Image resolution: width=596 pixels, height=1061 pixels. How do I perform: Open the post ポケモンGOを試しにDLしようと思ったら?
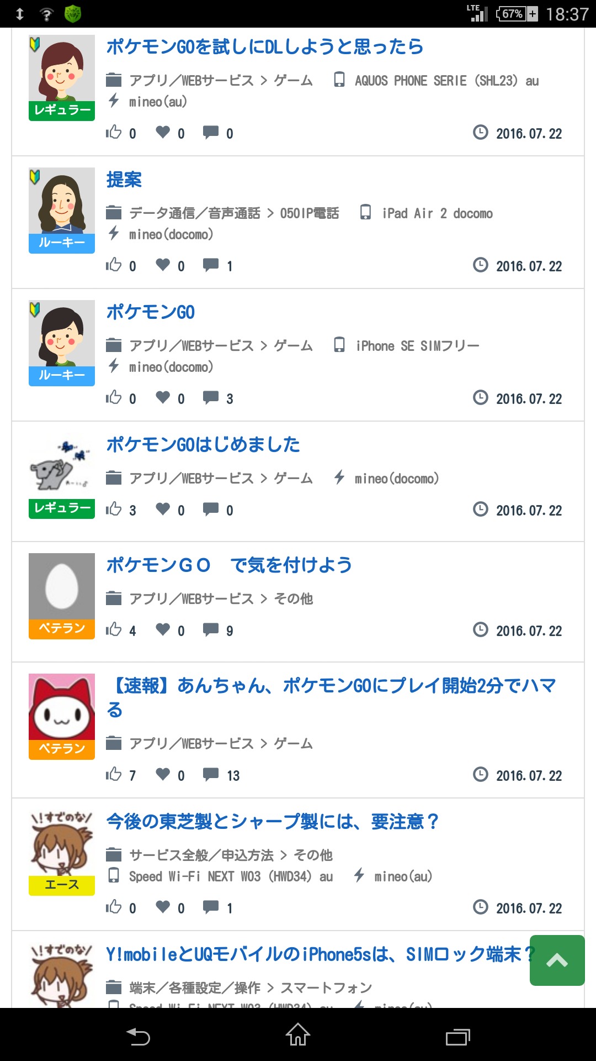tap(264, 47)
